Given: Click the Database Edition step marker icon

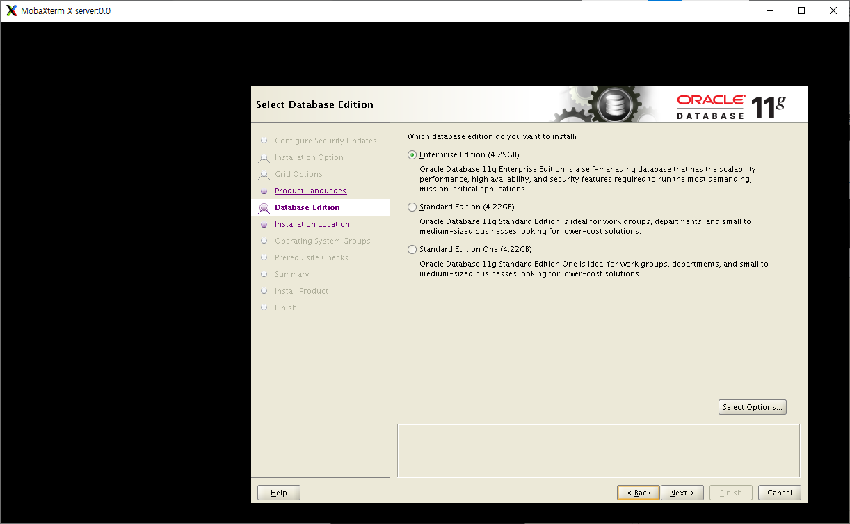Looking at the screenshot, I should (264, 207).
